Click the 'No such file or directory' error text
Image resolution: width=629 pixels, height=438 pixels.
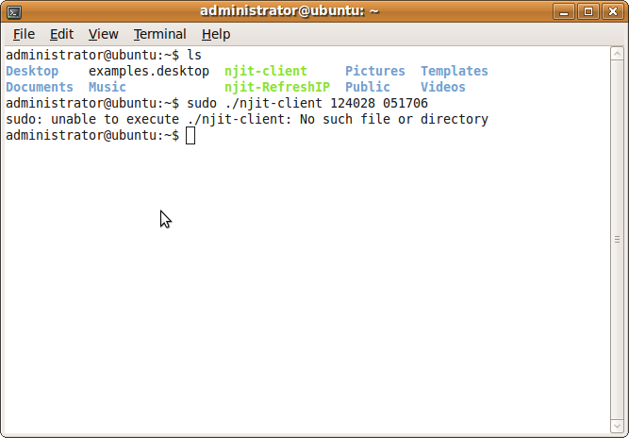pyautogui.click(x=394, y=119)
